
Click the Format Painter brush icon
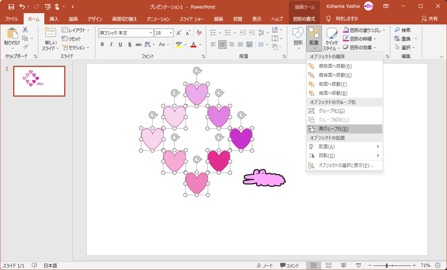click(25, 47)
